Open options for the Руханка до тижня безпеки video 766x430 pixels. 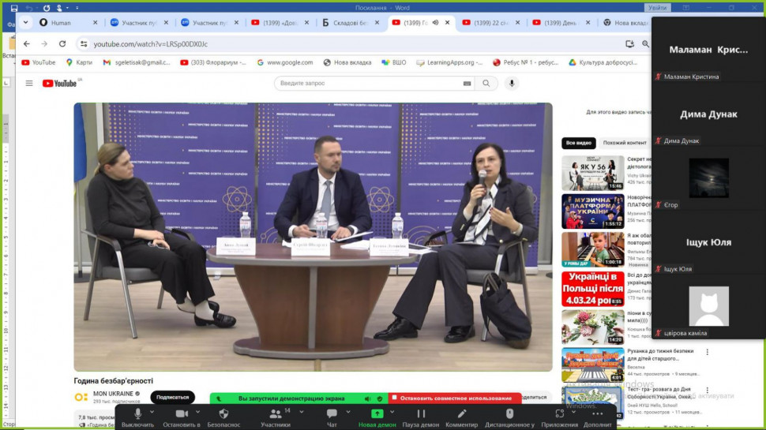pyautogui.click(x=707, y=352)
